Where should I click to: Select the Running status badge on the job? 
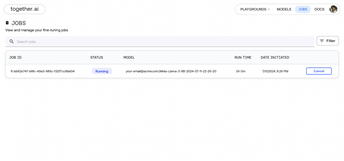click(102, 71)
